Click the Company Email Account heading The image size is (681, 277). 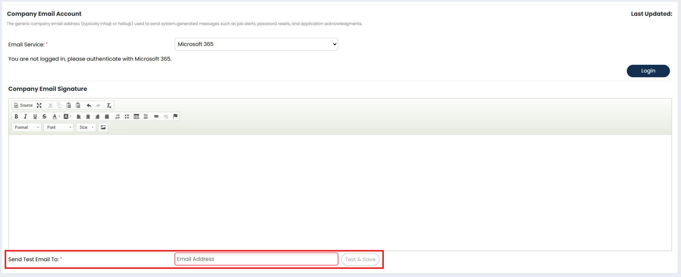pyautogui.click(x=44, y=14)
